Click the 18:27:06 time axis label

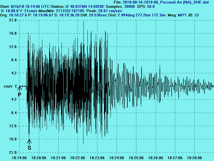click(x=175, y=158)
